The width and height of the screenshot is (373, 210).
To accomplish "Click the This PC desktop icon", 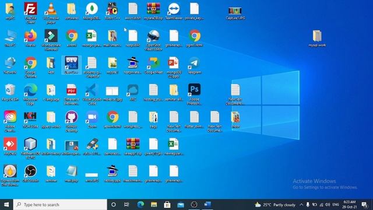I will (10, 36).
